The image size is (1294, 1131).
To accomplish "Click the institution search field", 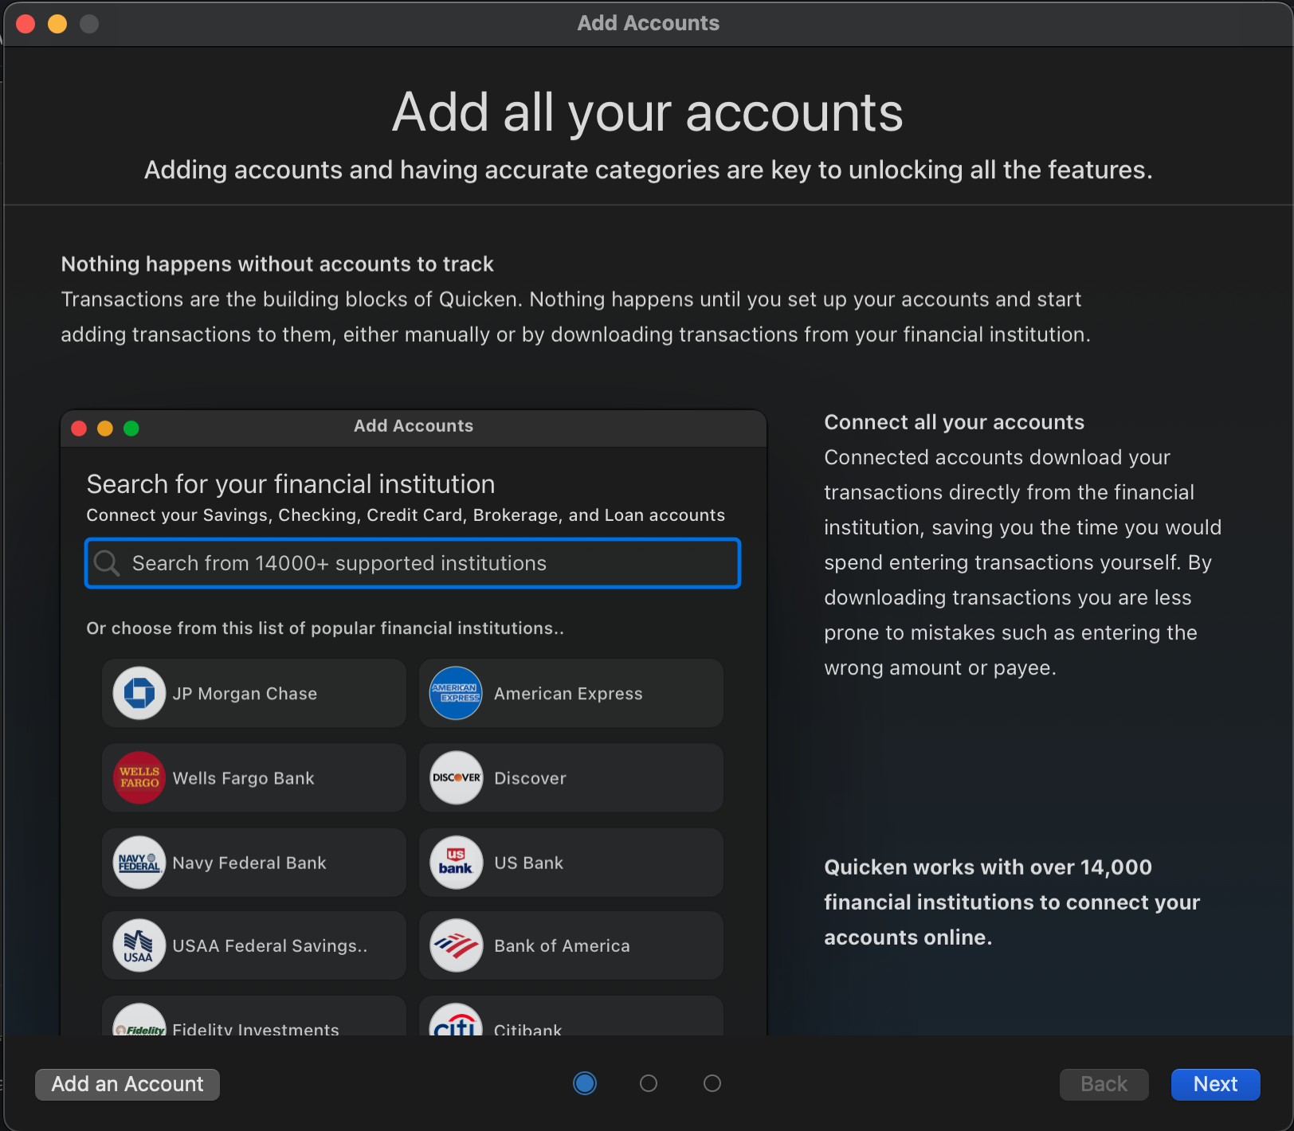I will click(413, 563).
